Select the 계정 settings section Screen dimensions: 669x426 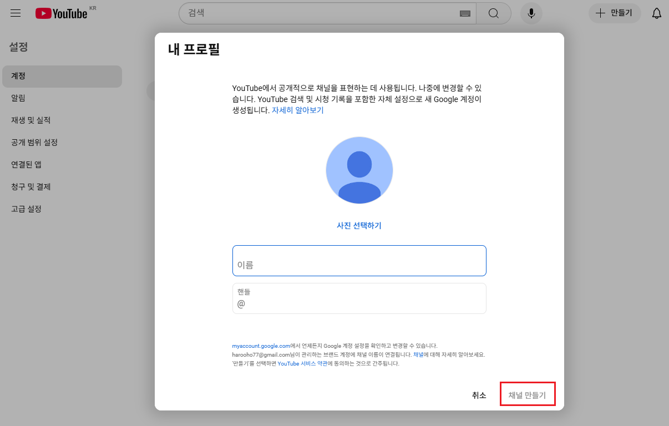click(62, 76)
